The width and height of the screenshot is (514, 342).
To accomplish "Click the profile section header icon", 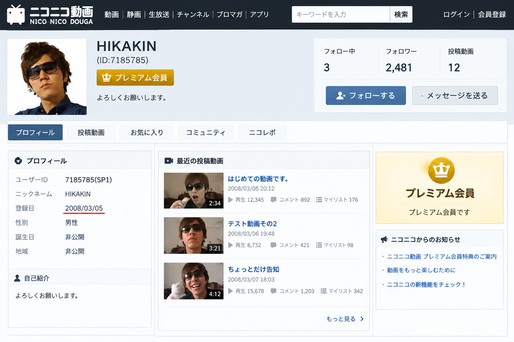I will tap(18, 161).
